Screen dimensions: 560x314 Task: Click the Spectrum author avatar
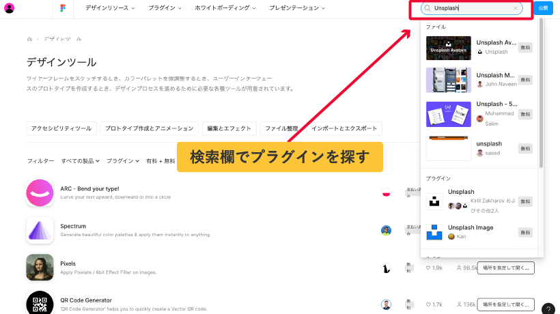(x=386, y=230)
